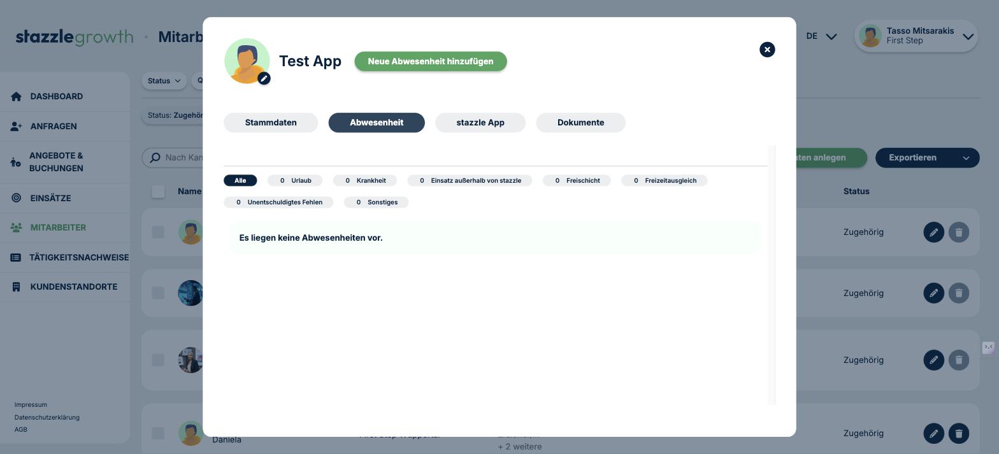Viewport: 999px width, 454px height.
Task: Click the Anfragen person-plus icon
Action: point(16,126)
